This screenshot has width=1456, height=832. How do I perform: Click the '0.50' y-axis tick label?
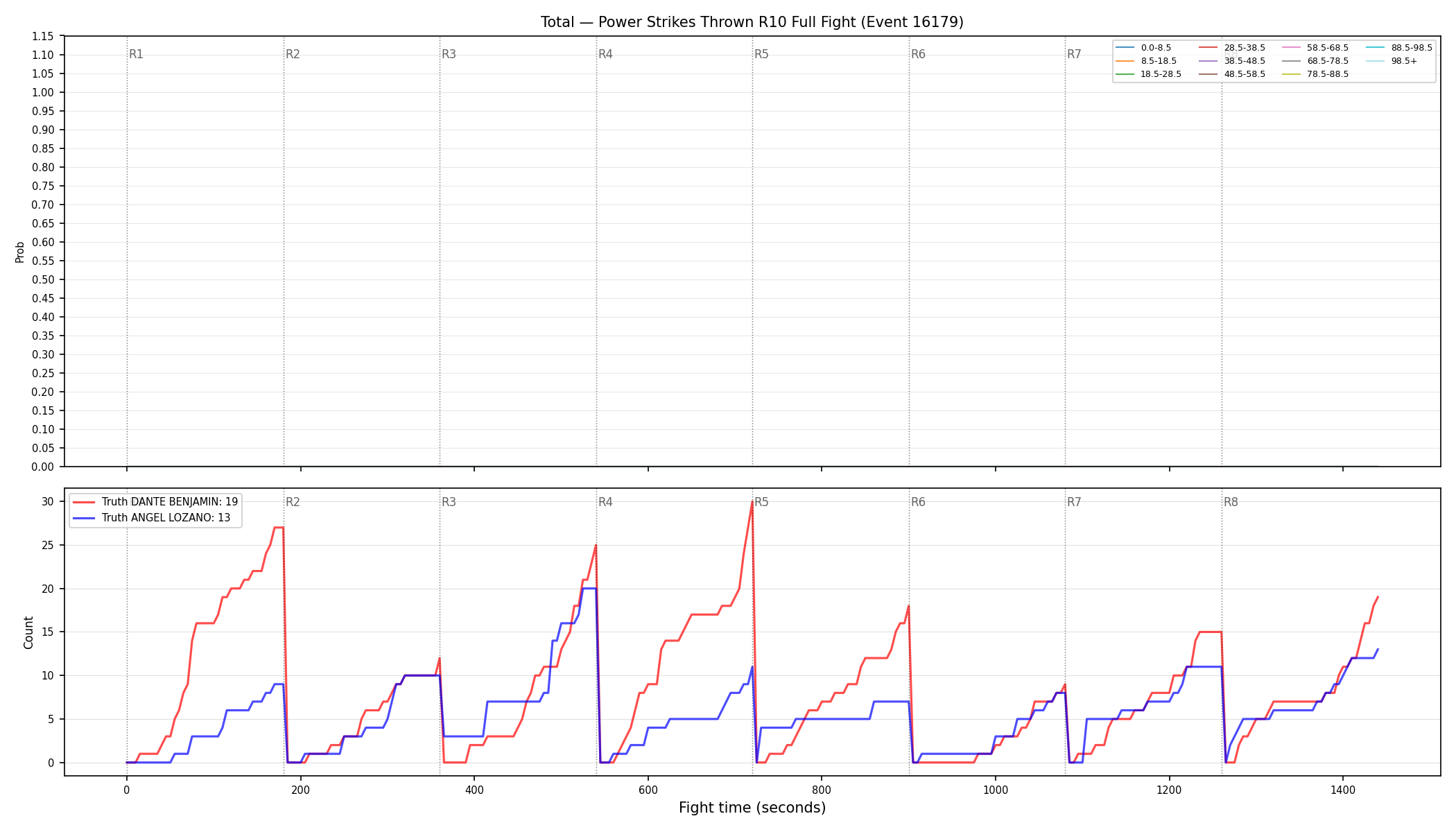click(43, 280)
